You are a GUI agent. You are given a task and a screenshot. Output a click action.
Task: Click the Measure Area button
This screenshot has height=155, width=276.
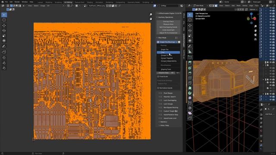pyautogui.click(x=168, y=25)
